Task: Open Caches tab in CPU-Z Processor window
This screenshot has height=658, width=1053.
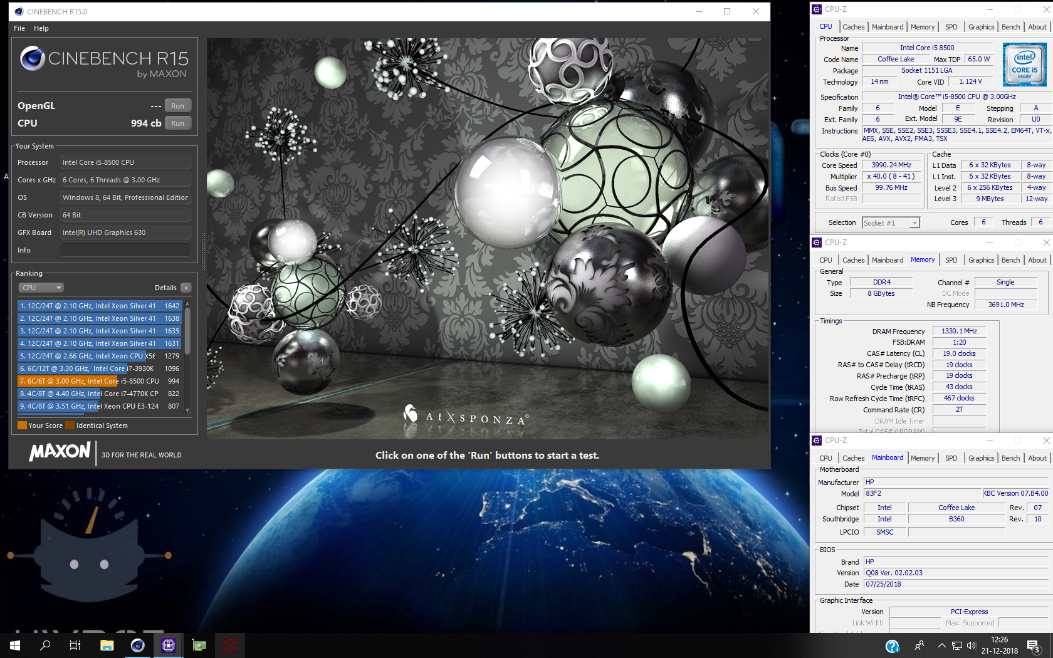Action: (853, 27)
